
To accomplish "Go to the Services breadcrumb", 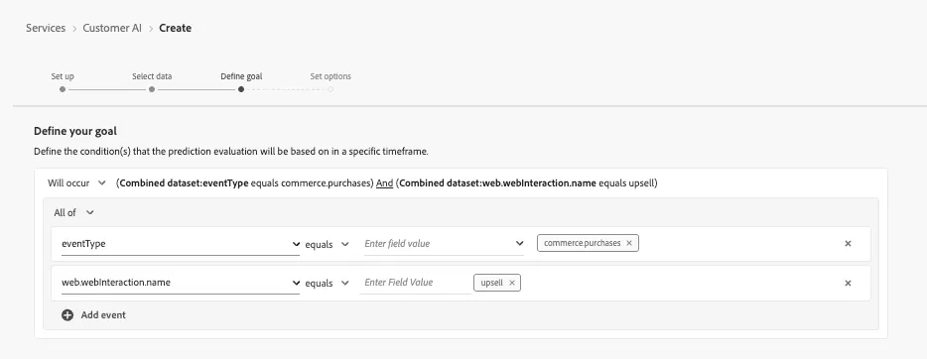I will click(46, 28).
